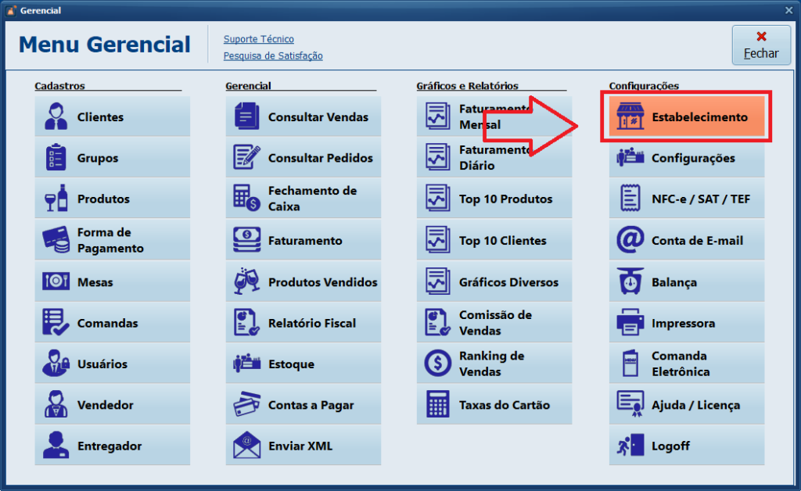Screen dimensions: 801x491
Task: Select the Conta de E-mail @ icon
Action: point(630,241)
